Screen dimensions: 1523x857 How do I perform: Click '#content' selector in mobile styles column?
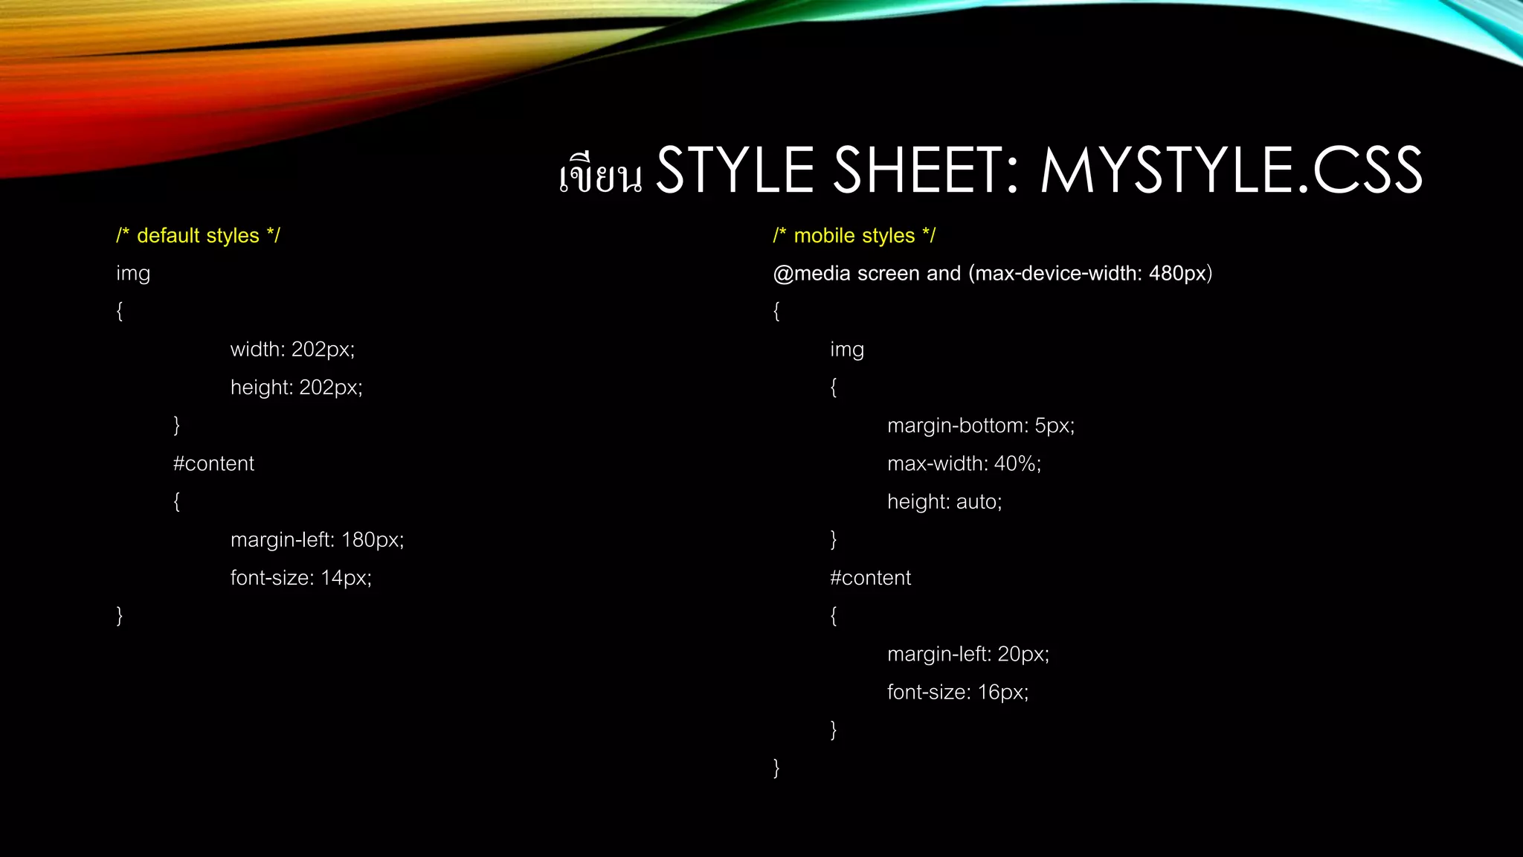pyautogui.click(x=870, y=578)
